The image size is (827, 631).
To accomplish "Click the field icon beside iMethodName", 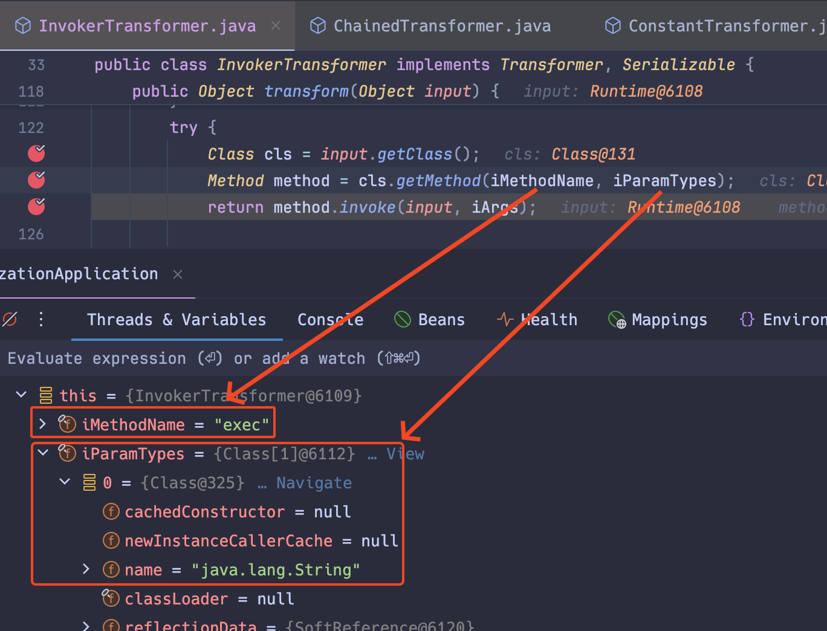I will [x=67, y=424].
